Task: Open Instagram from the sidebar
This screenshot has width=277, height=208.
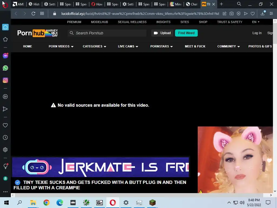Action: (5, 80)
